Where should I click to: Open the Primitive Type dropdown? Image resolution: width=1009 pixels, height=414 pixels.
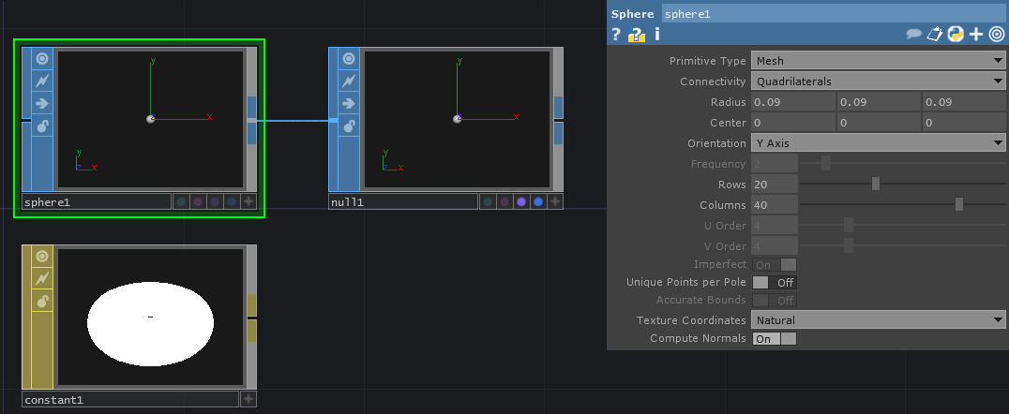[878, 61]
